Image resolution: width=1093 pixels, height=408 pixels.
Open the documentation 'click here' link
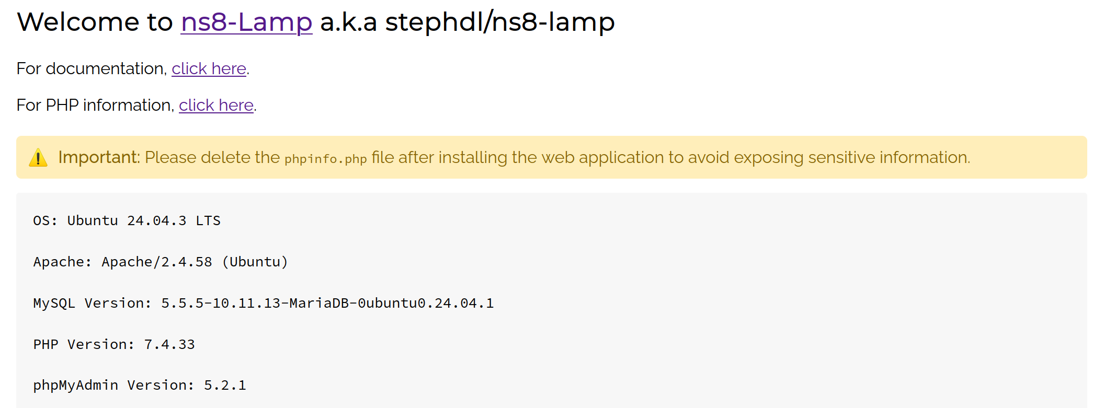coord(209,68)
